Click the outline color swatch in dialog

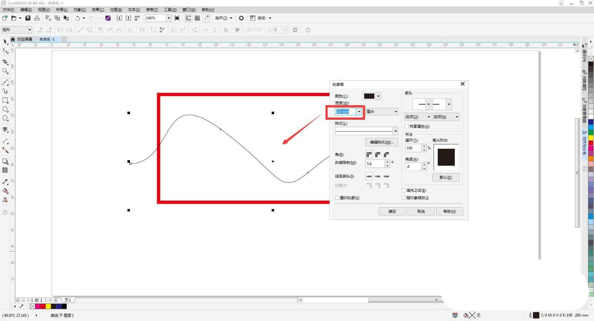(x=369, y=96)
